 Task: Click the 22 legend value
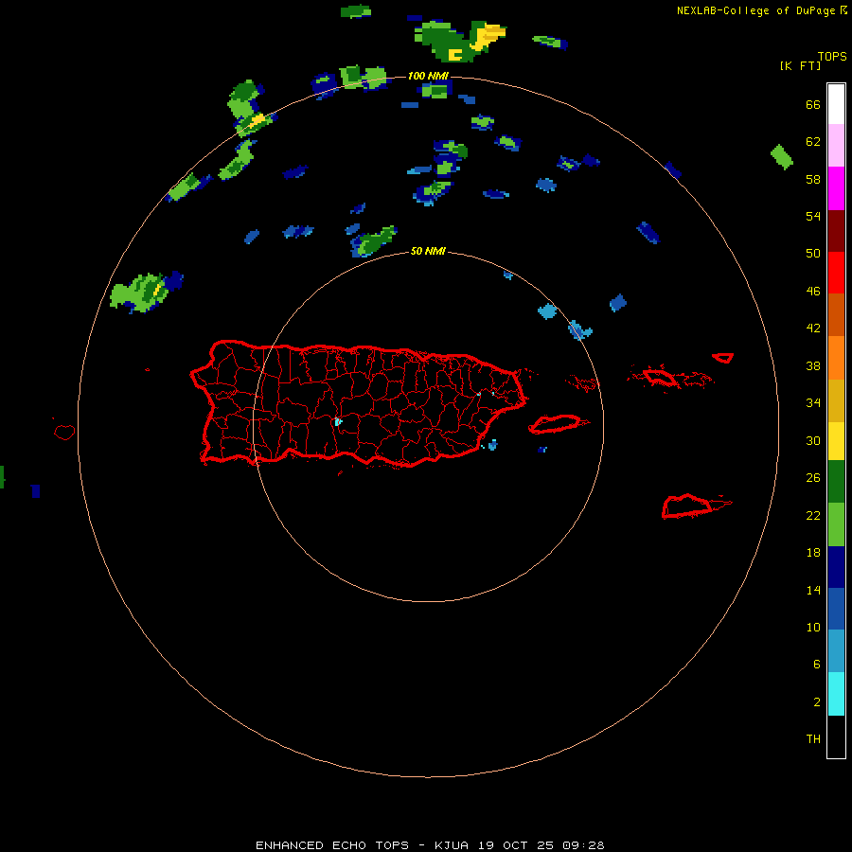[x=813, y=515]
